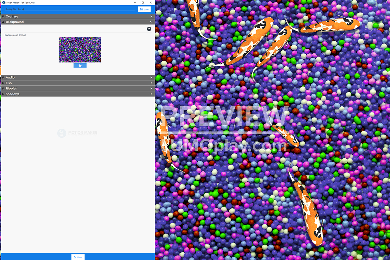Expand the Audio section chevron
390x260 pixels.
tap(151, 77)
